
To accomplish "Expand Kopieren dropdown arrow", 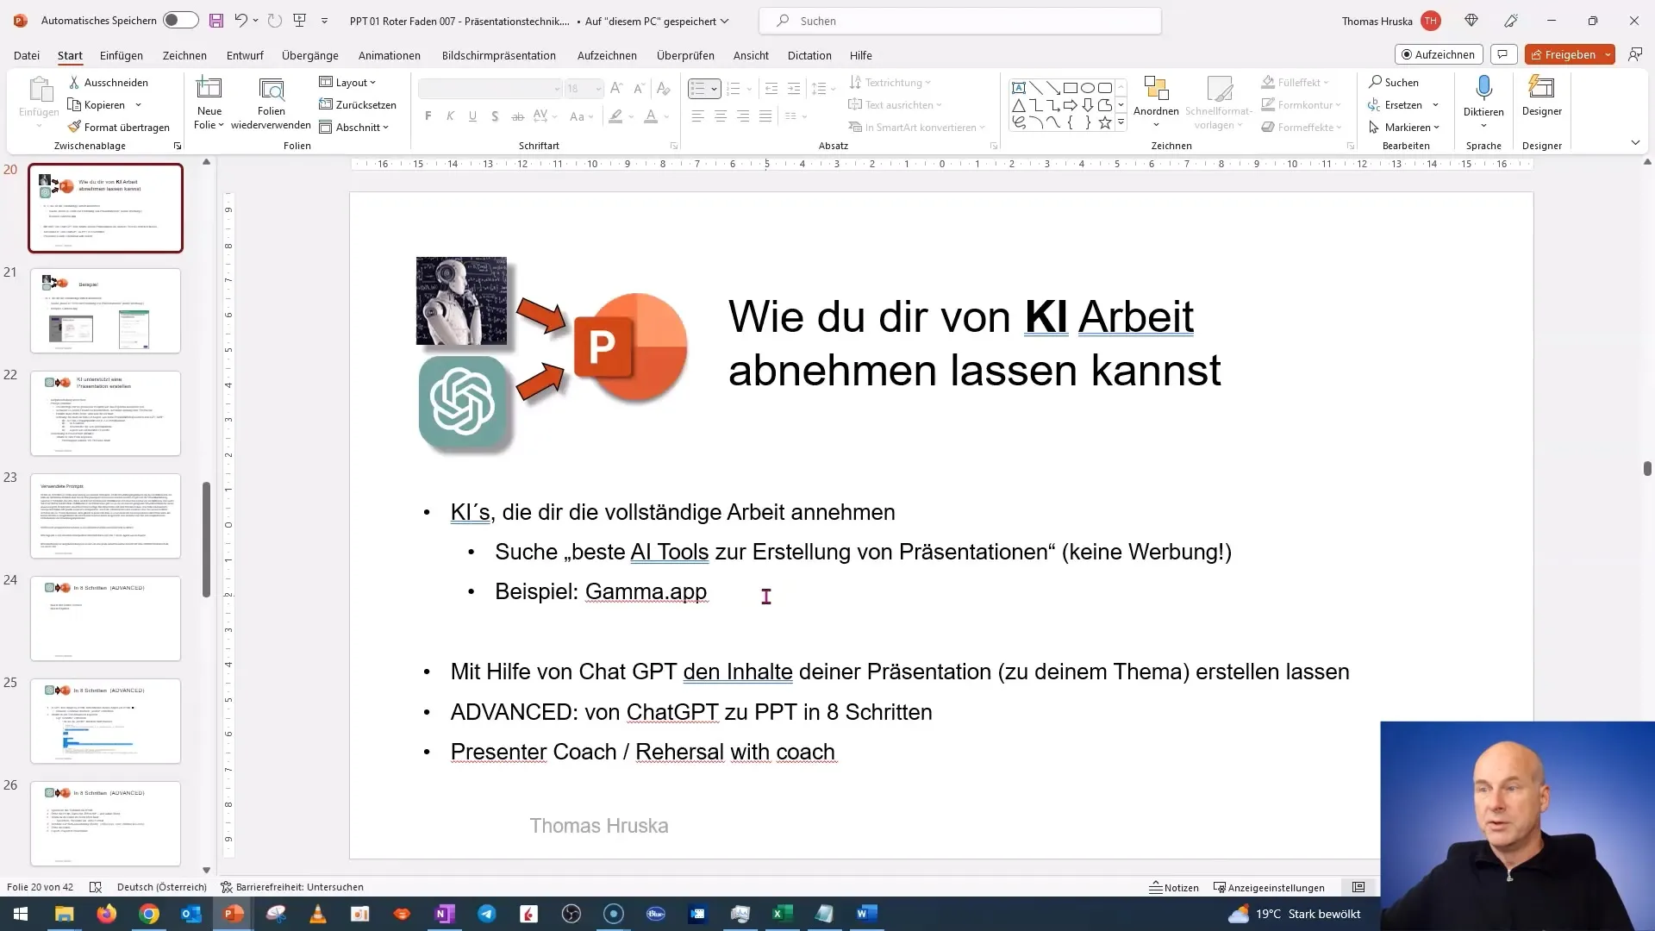I will coord(139,105).
